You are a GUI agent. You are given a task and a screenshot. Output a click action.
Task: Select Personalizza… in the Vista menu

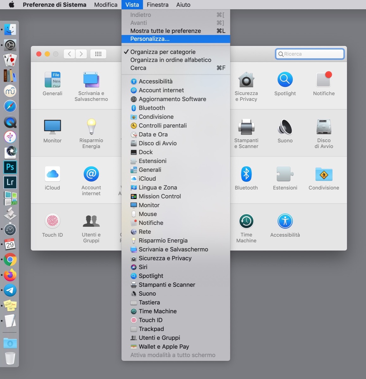click(150, 39)
